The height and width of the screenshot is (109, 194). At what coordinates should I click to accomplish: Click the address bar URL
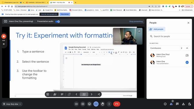pos(32,6)
